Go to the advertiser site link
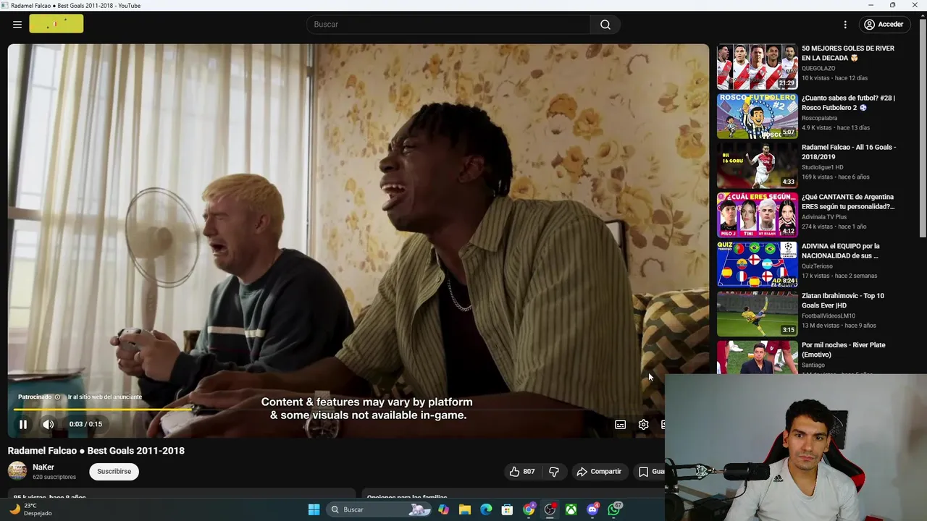 (x=105, y=397)
